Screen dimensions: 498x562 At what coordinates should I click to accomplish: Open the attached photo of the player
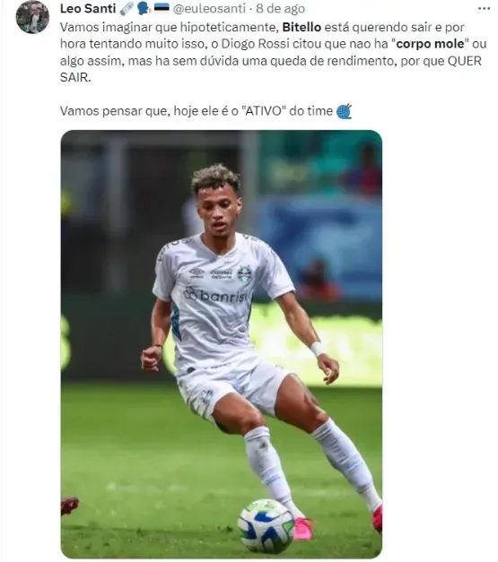[222, 343]
